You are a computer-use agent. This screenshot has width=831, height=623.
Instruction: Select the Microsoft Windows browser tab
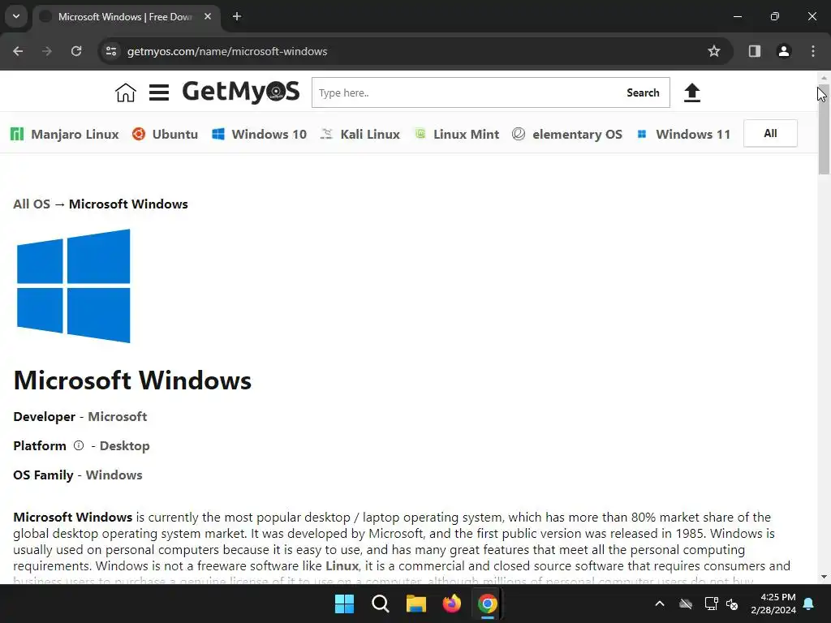pos(124,17)
